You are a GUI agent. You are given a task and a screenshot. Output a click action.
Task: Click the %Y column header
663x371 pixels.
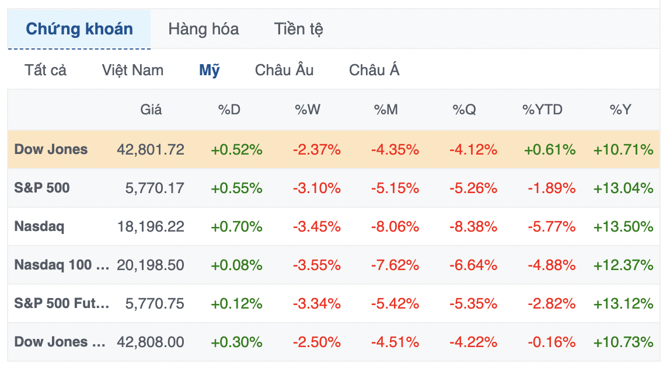tap(620, 109)
